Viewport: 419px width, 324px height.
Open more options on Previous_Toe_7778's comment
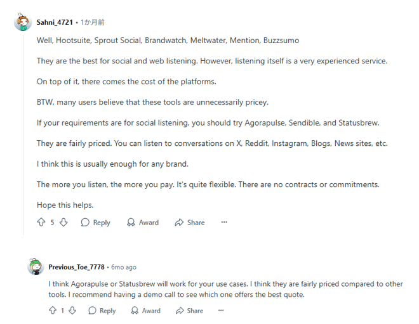pos(221,311)
